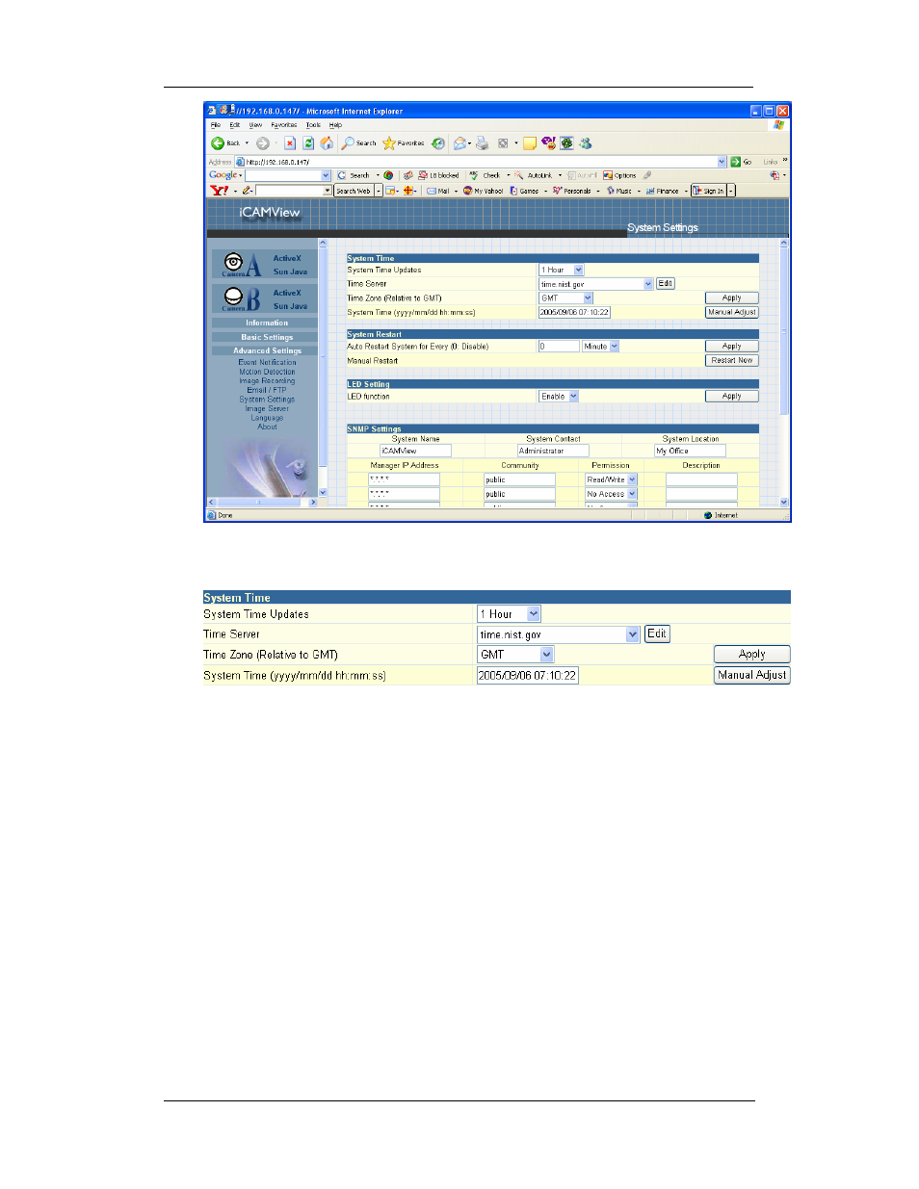
Task: Click the sidebar vertical scrollbar
Action: [x=323, y=368]
